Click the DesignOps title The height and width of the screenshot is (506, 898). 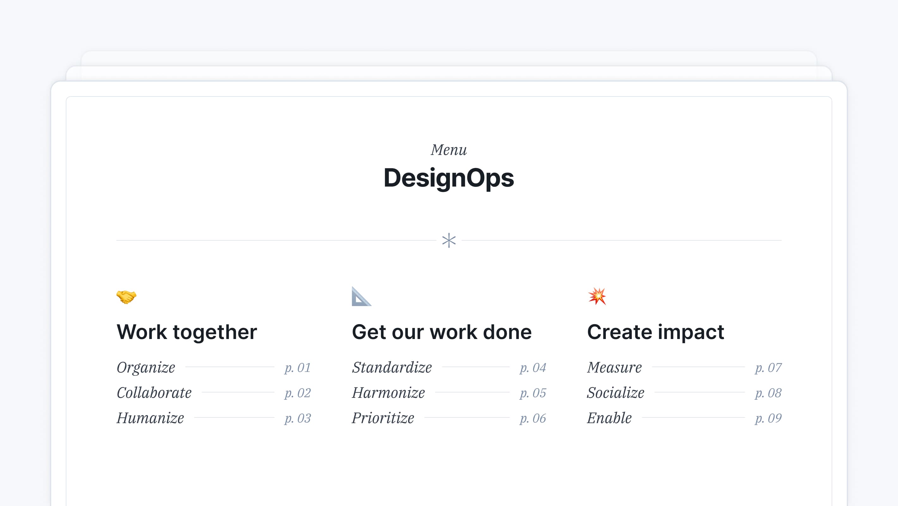click(x=449, y=178)
